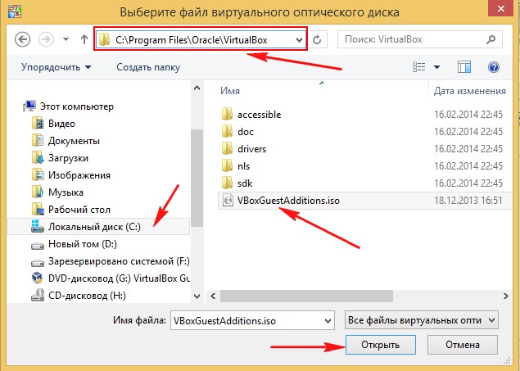Screen dimensions: 520x371
Task: Select the doc folder
Action: (x=237, y=132)
